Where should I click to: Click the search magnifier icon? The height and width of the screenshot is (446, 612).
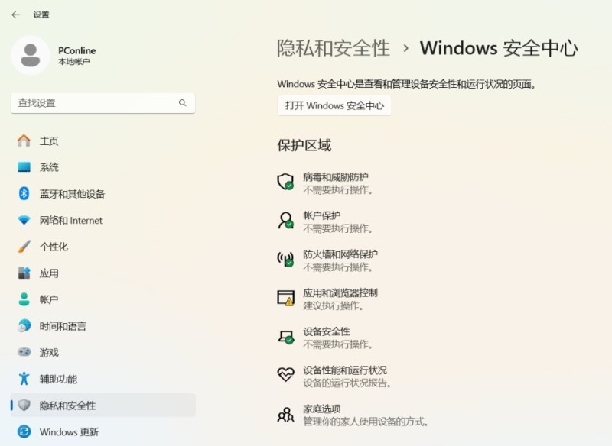tap(183, 103)
